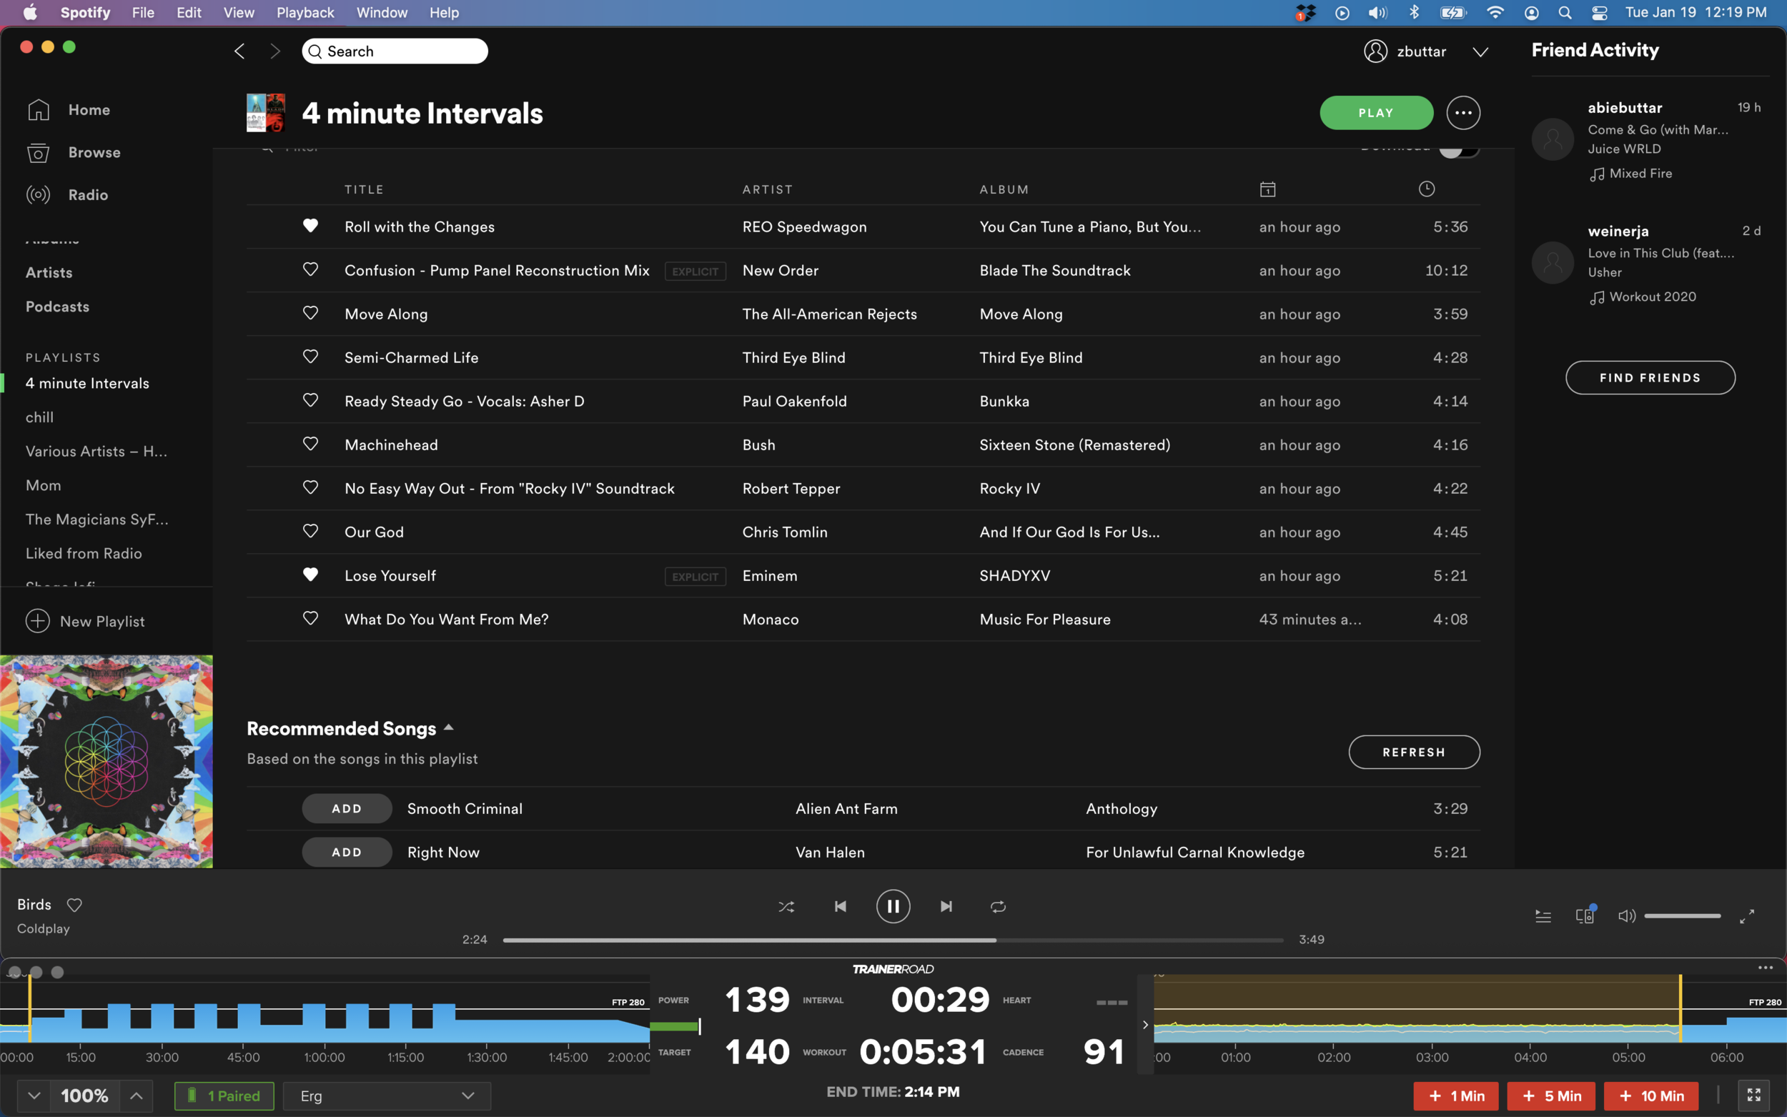The image size is (1787, 1117).
Task: Collapse the Recommended Songs section
Action: click(x=448, y=728)
